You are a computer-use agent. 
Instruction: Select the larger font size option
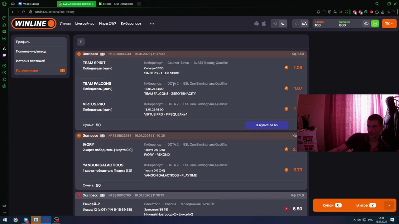(304, 24)
